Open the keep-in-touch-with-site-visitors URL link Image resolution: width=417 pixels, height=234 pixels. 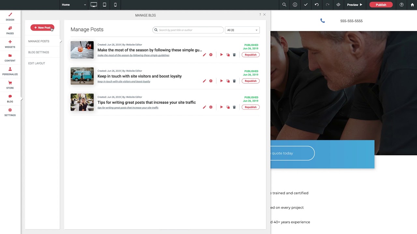tap(124, 82)
